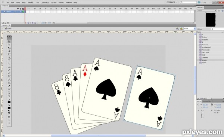
Task: Click the library search field
Action: [218, 29]
